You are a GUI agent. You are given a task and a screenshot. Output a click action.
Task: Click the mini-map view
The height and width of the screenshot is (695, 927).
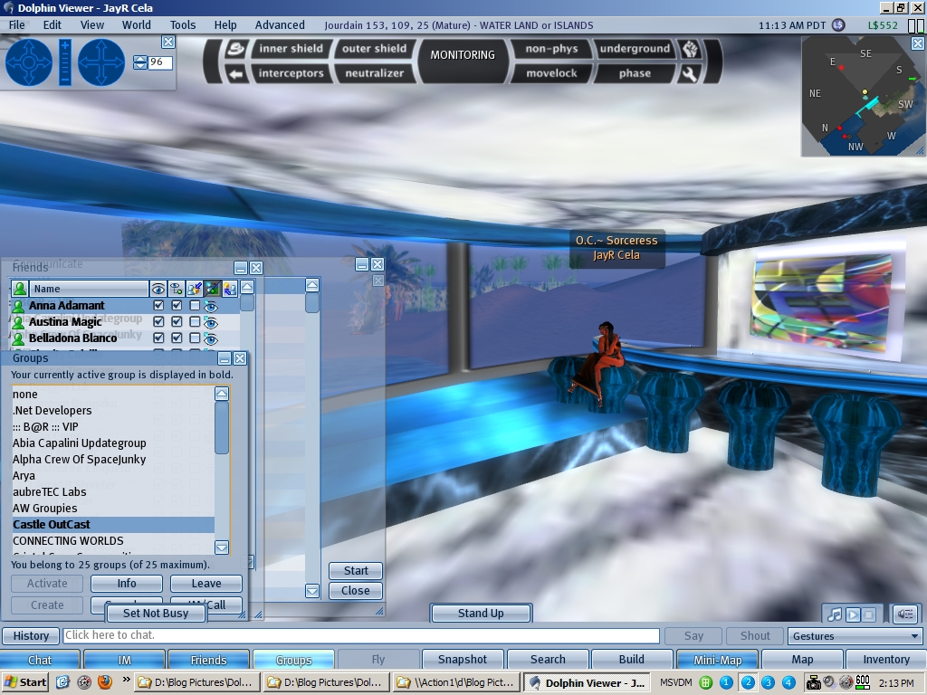863,96
